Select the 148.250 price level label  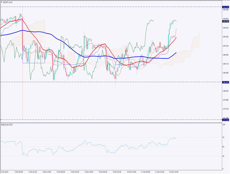click(x=225, y=82)
